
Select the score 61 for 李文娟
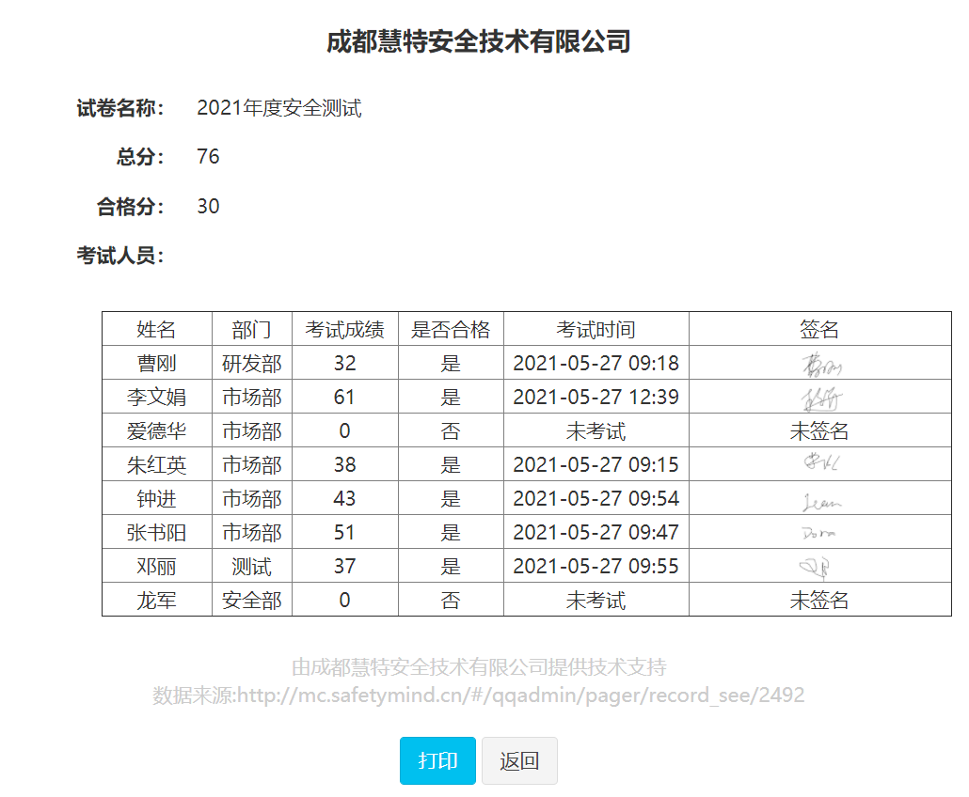click(x=345, y=397)
